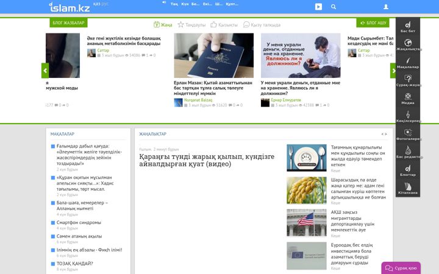Click the БЛОГ ЖАЗБАЛАР button
This screenshot has width=439, height=274.
point(68,23)
